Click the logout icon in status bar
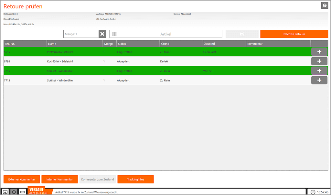This screenshot has height=195, width=331. pos(6,192)
